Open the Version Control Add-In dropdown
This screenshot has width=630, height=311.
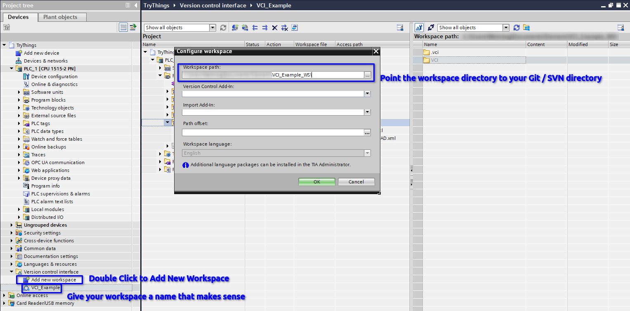pos(367,93)
